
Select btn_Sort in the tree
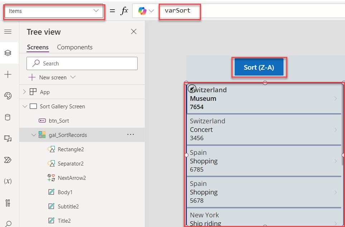(59, 121)
